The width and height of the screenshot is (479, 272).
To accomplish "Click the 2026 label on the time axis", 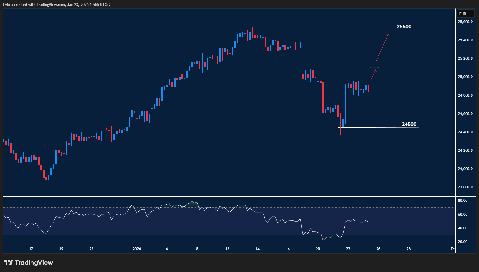I will click(x=137, y=249).
